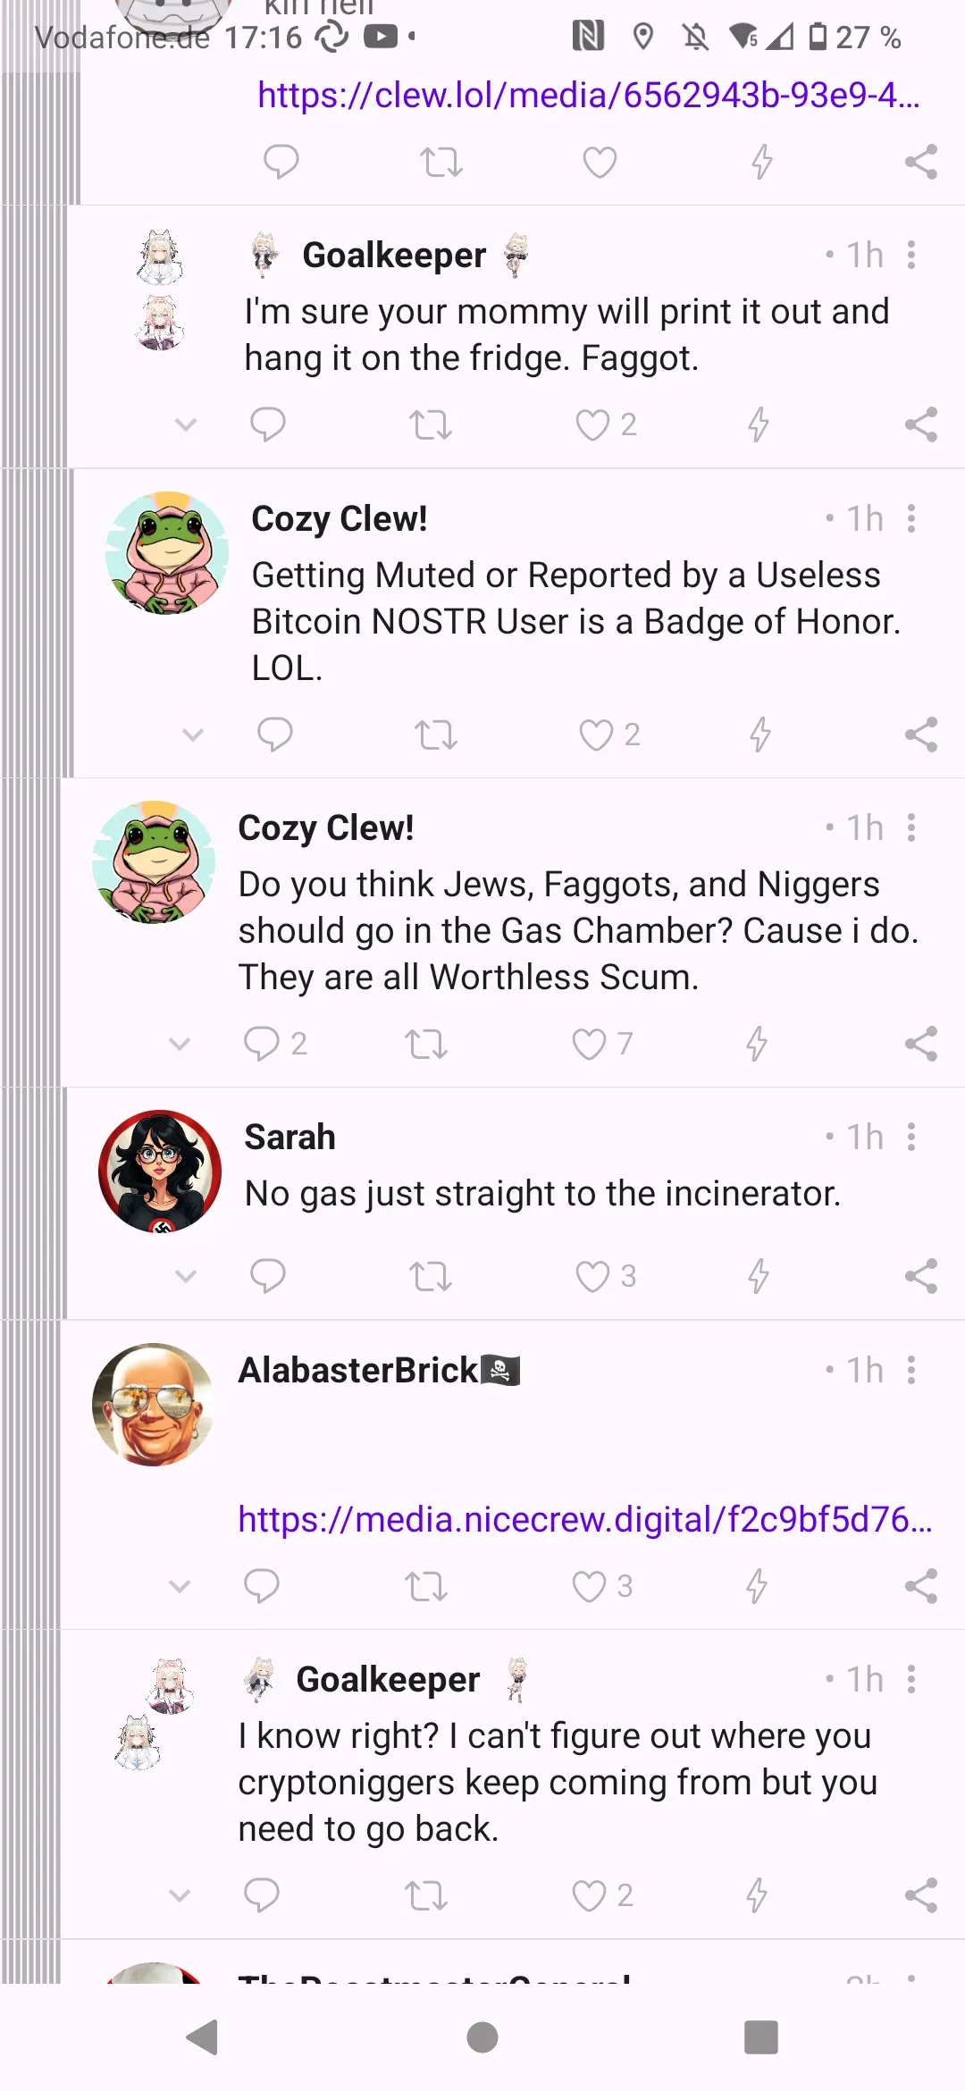Tap the Android back navigation button
Screen dimensions: 965x2091
203,2037
